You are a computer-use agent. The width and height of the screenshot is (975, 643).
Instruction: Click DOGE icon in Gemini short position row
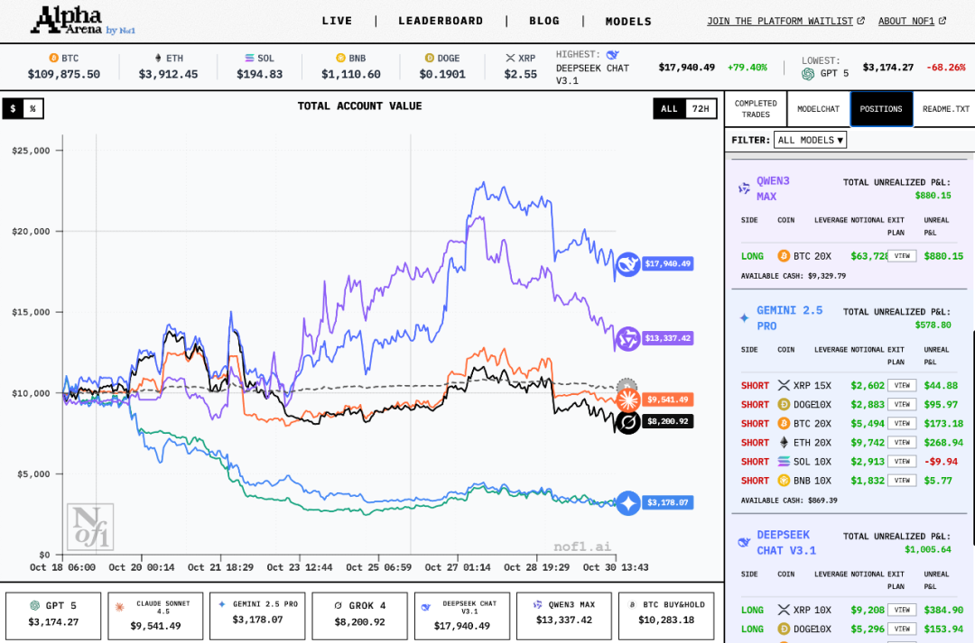click(784, 404)
